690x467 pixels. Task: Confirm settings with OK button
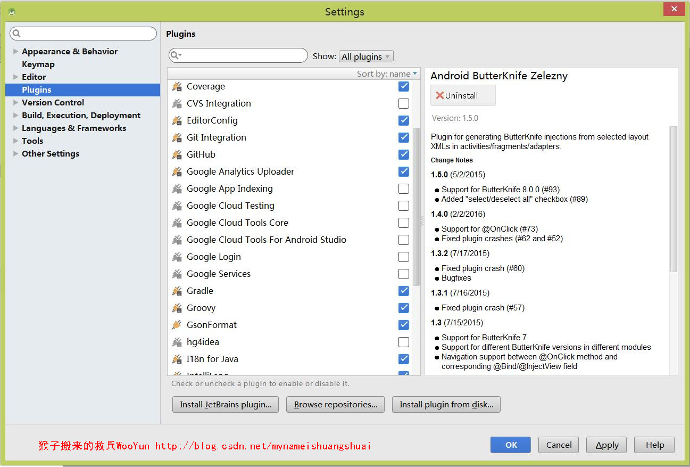coord(511,445)
